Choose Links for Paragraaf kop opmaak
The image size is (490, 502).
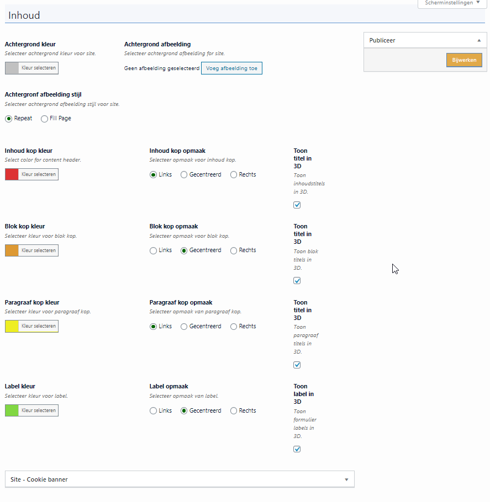tap(153, 327)
